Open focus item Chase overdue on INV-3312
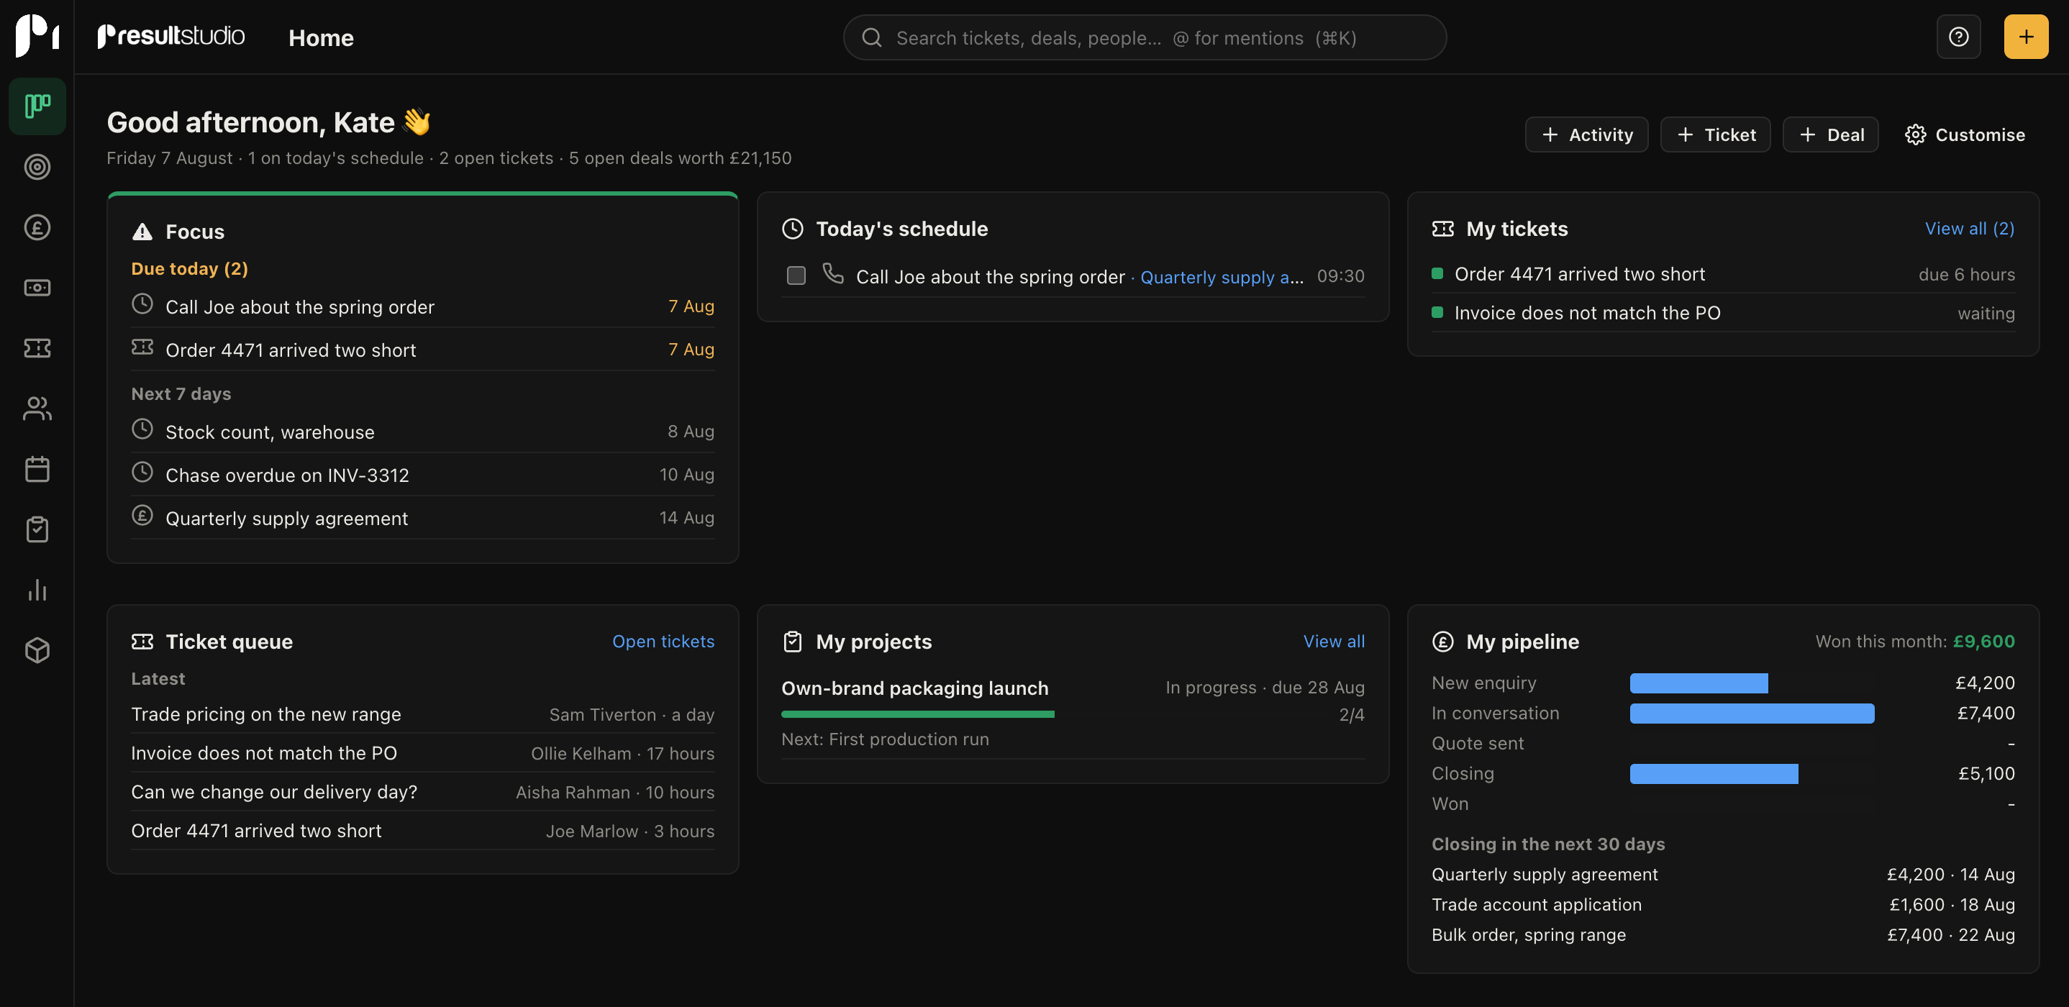 click(x=422, y=475)
